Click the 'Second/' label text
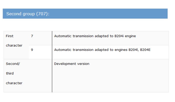This screenshot has height=102, width=175. [x=13, y=64]
